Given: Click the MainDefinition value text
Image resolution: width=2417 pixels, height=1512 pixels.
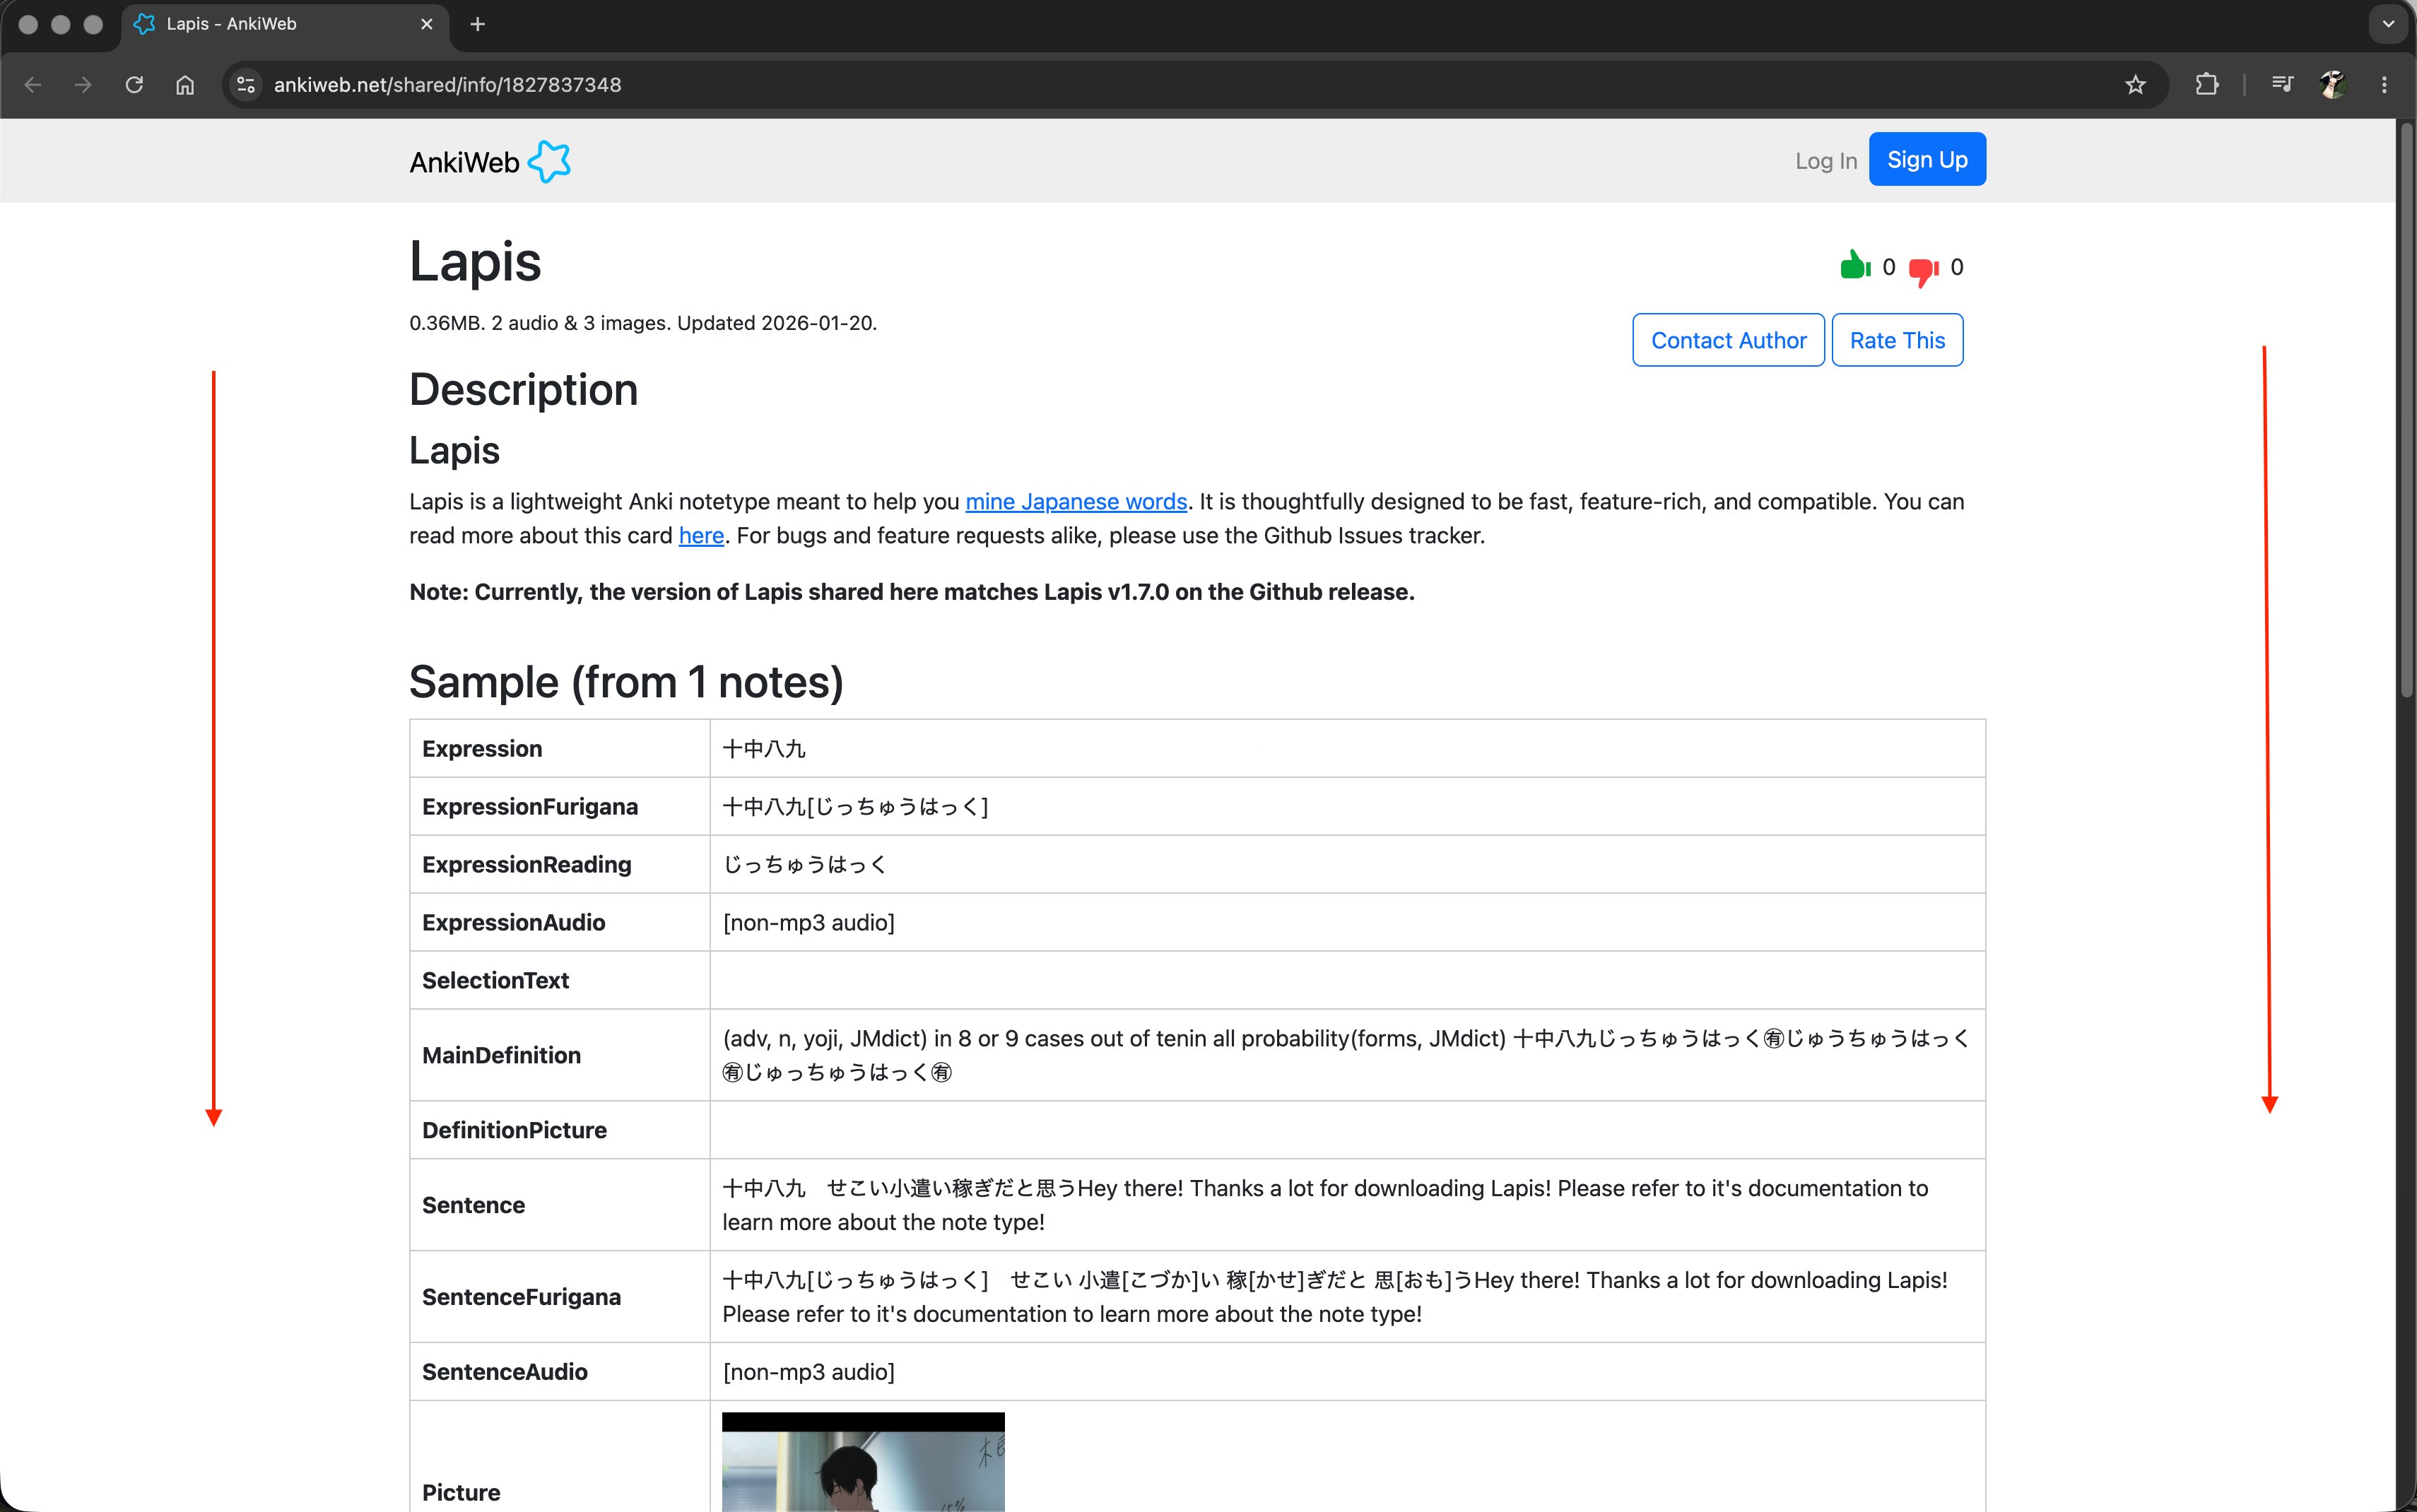Looking at the screenshot, I should [x=1346, y=1055].
